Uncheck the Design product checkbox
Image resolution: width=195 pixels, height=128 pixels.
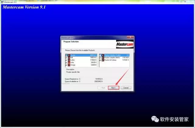66,65
